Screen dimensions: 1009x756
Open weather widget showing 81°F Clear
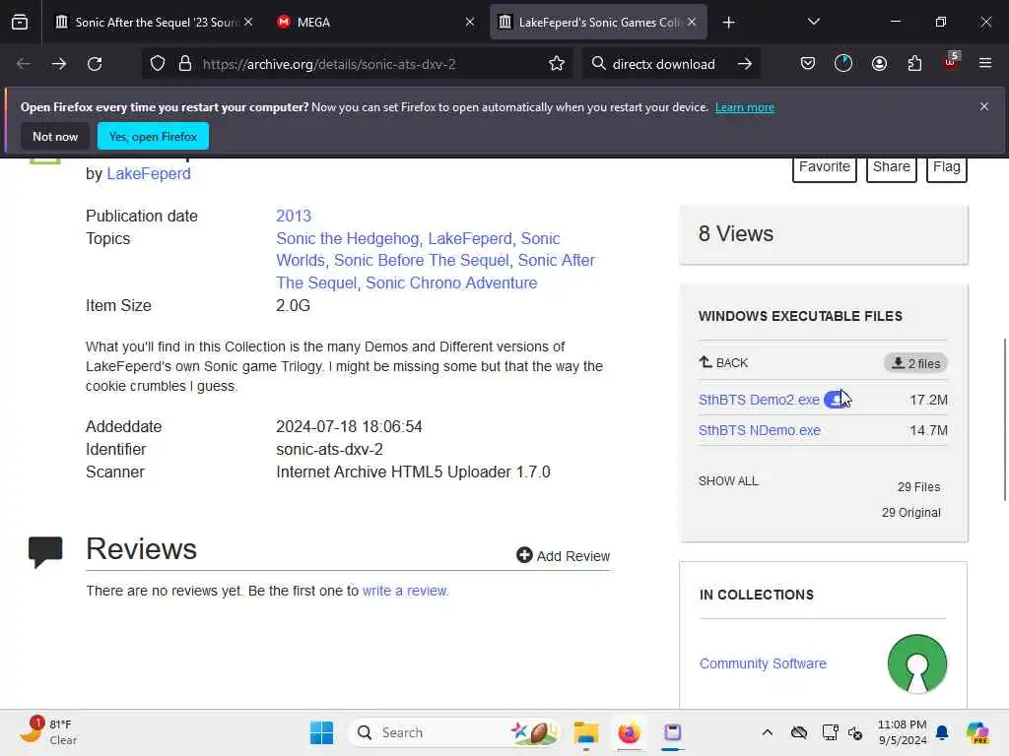pyautogui.click(x=47, y=732)
